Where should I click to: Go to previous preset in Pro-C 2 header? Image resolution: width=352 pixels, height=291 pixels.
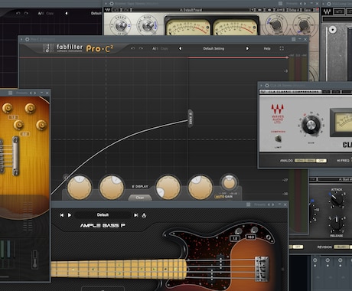[x=180, y=48]
